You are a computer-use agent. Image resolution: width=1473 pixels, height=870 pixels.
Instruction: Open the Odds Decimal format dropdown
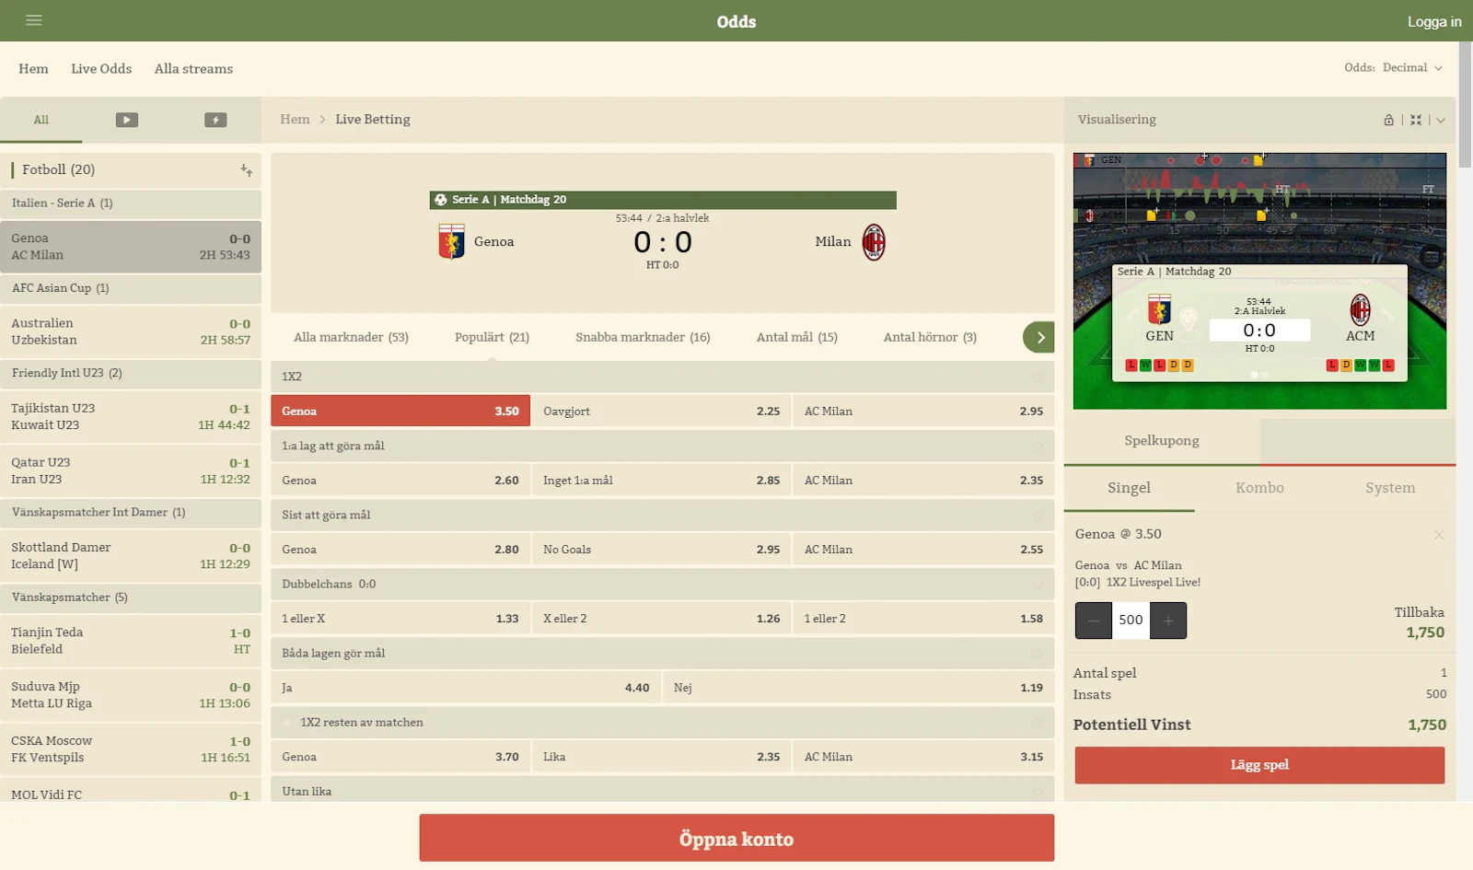tap(1394, 68)
